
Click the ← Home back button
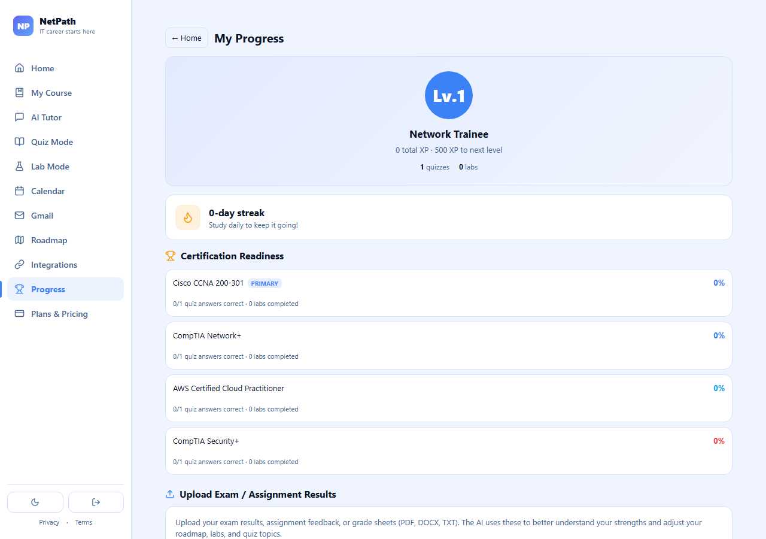[x=187, y=38]
